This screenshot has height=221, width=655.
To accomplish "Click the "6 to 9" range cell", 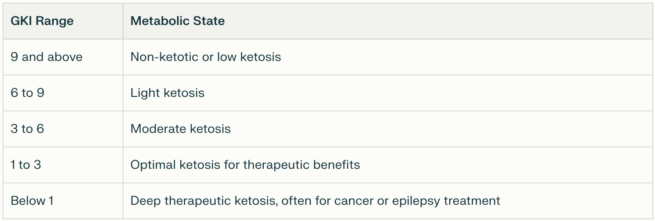I will (x=27, y=93).
